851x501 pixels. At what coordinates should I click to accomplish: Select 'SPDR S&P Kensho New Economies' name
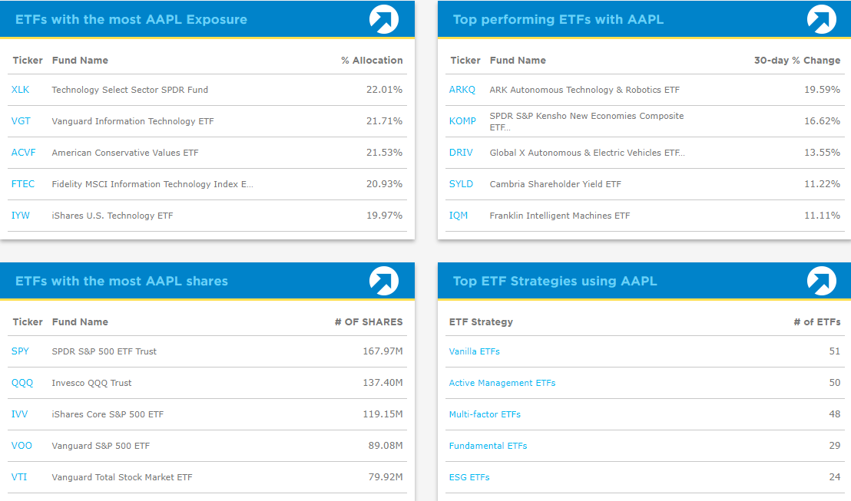coord(587,121)
